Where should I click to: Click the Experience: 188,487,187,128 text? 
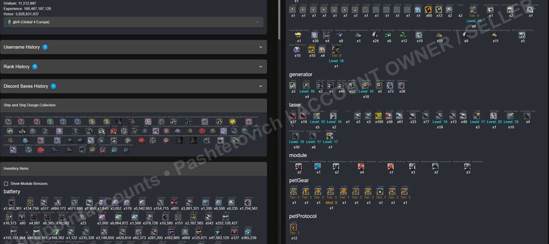point(27,9)
